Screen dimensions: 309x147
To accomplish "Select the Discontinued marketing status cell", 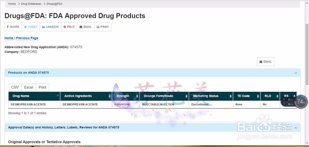I will [211, 104].
